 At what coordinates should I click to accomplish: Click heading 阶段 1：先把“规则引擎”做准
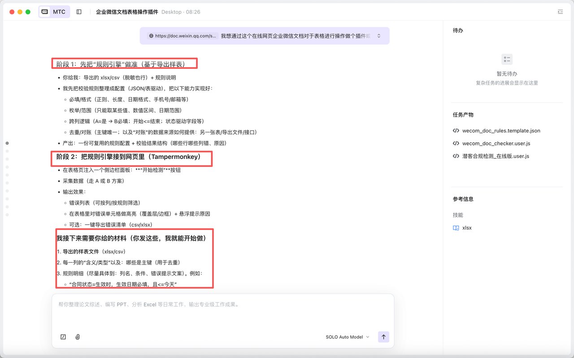point(121,64)
